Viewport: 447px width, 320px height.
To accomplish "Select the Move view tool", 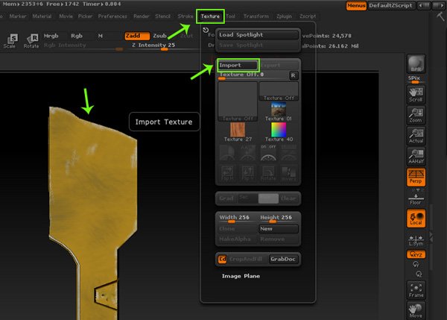I will pyautogui.click(x=415, y=312).
